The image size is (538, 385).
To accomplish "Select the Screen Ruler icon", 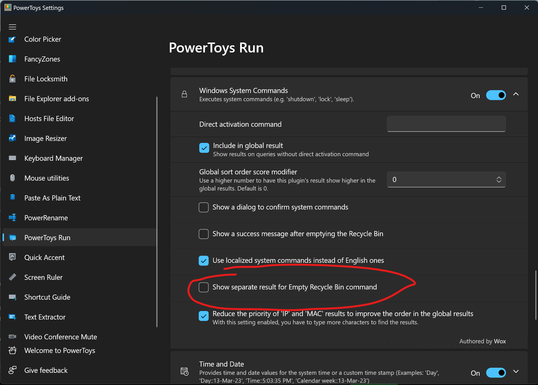I will 12,277.
